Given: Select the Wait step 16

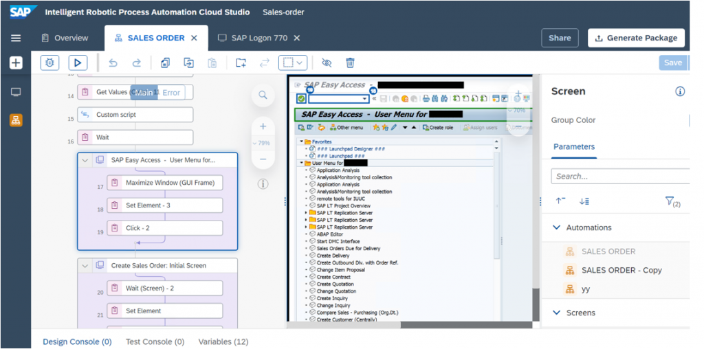Looking at the screenshot, I should coord(135,137).
